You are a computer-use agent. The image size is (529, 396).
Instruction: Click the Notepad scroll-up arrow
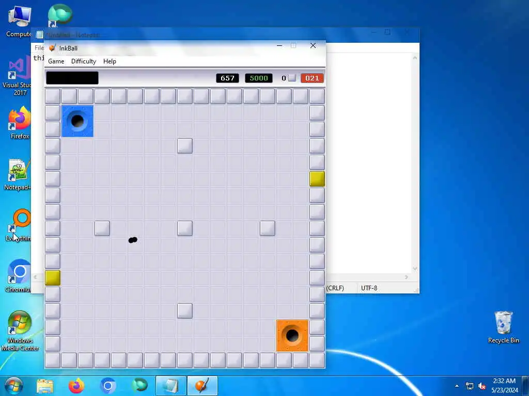(x=415, y=58)
